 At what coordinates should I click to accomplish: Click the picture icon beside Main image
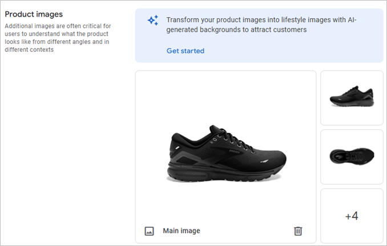[x=149, y=231]
